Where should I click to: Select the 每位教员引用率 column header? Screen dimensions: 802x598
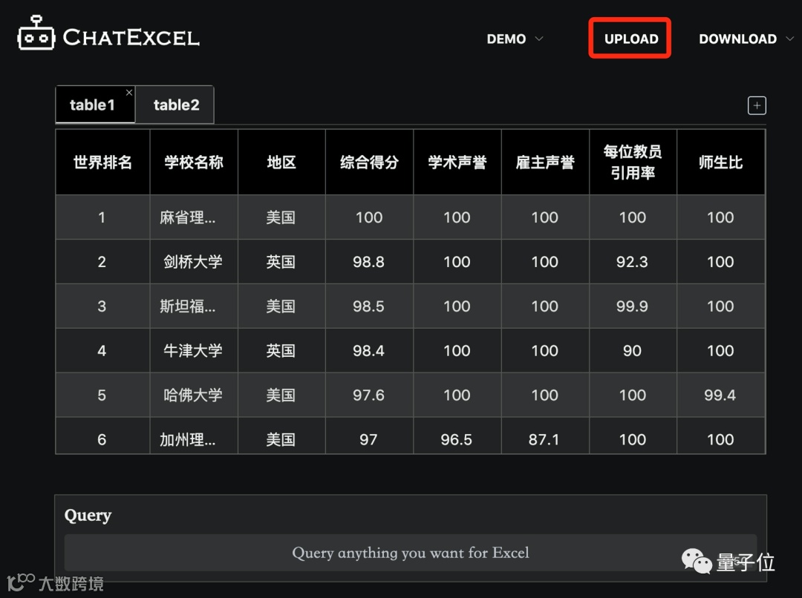(633, 162)
